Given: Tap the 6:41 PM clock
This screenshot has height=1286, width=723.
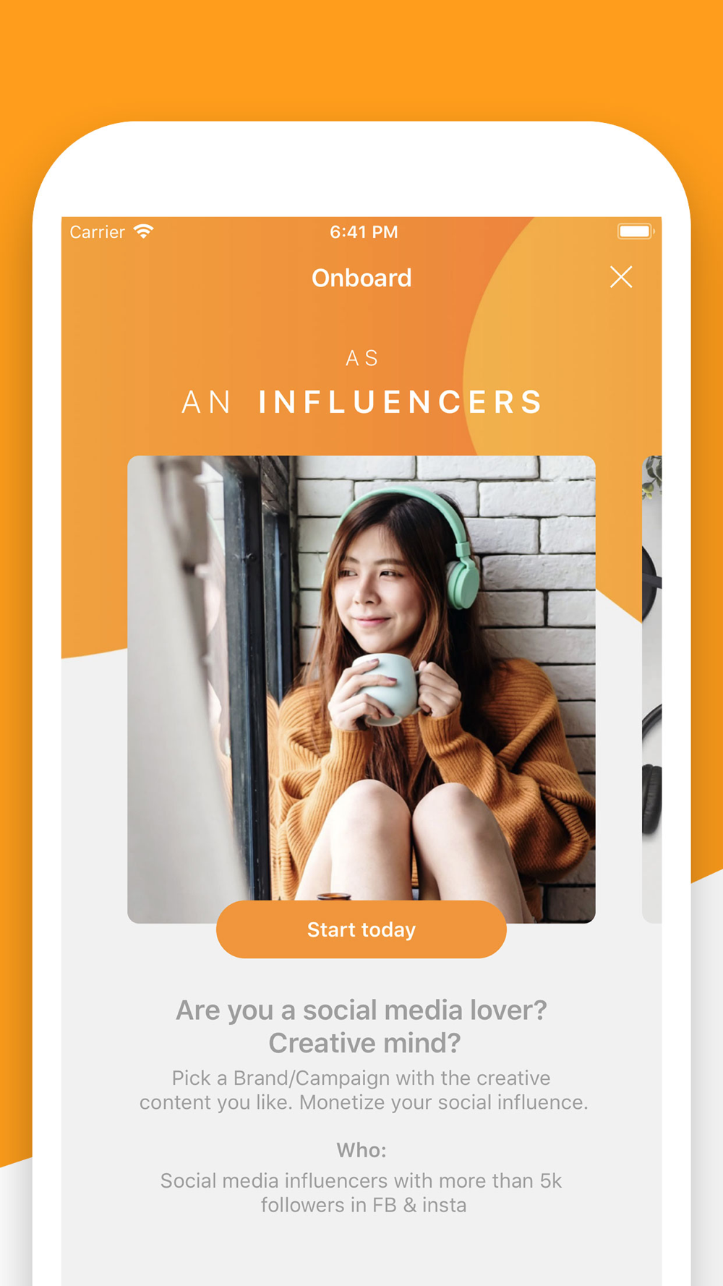Looking at the screenshot, I should pos(364,232).
